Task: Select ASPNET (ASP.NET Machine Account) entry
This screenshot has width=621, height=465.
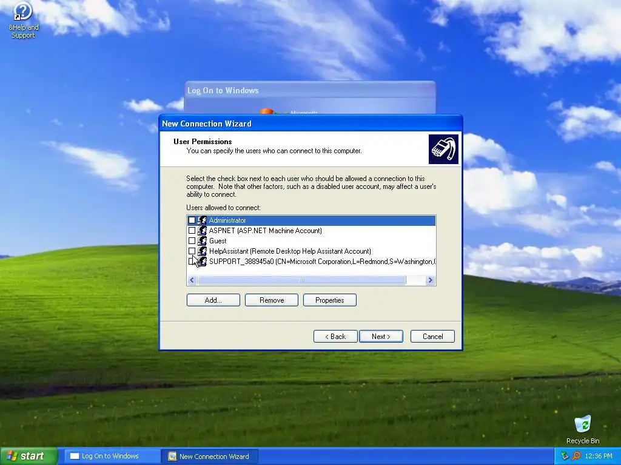Action: pyautogui.click(x=266, y=231)
